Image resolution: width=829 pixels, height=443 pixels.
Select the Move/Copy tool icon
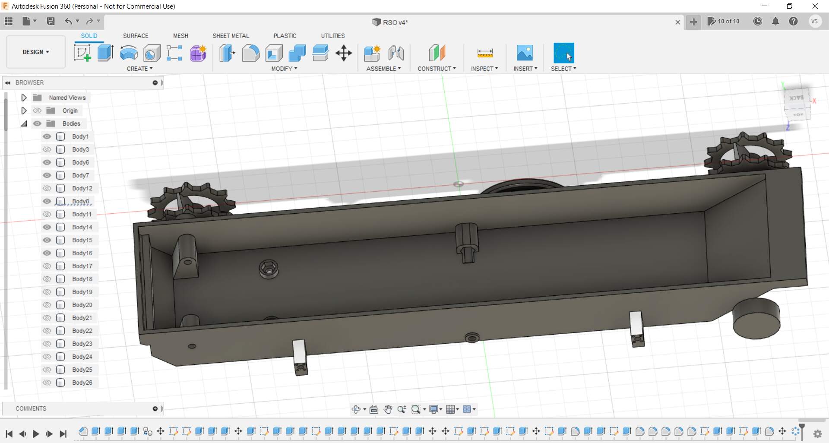point(344,53)
